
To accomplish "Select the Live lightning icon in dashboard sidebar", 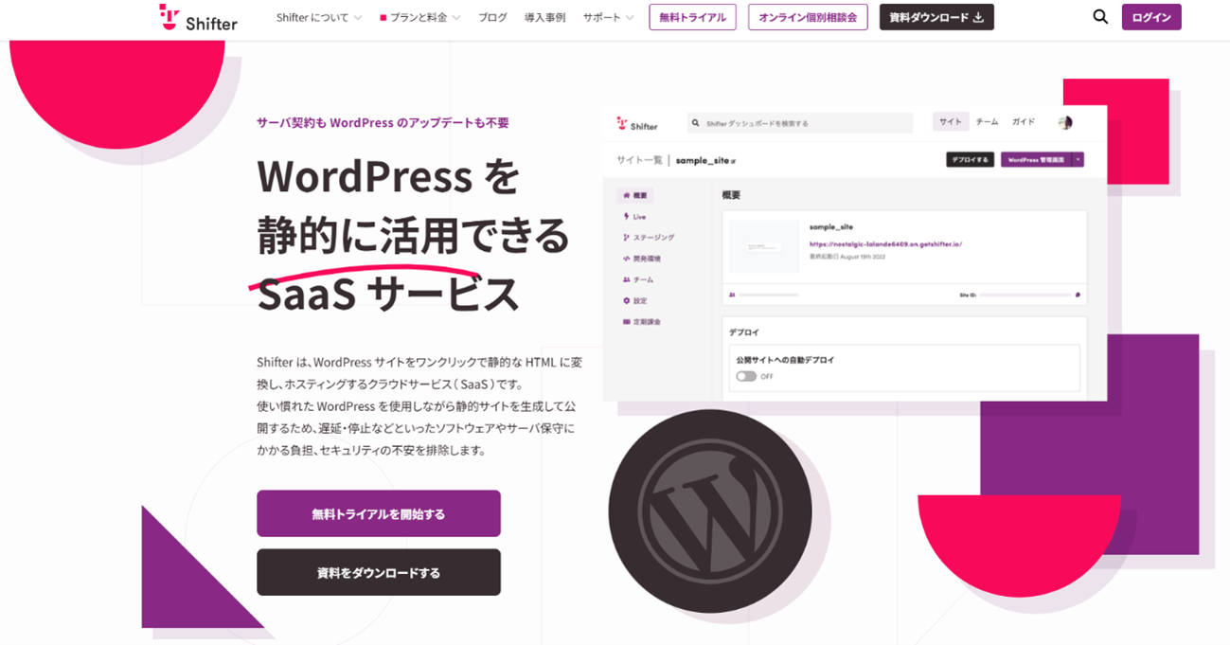I will (626, 217).
